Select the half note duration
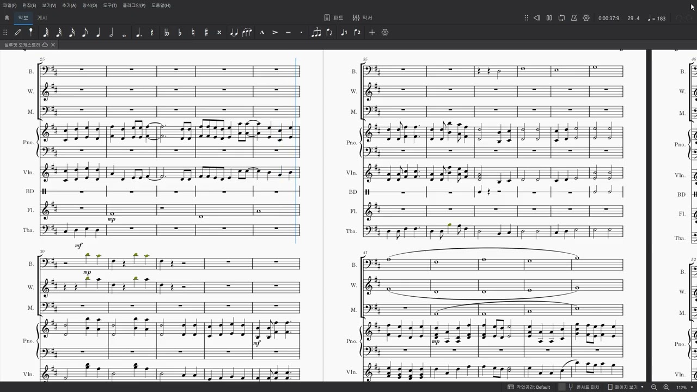697x392 pixels. [112, 33]
